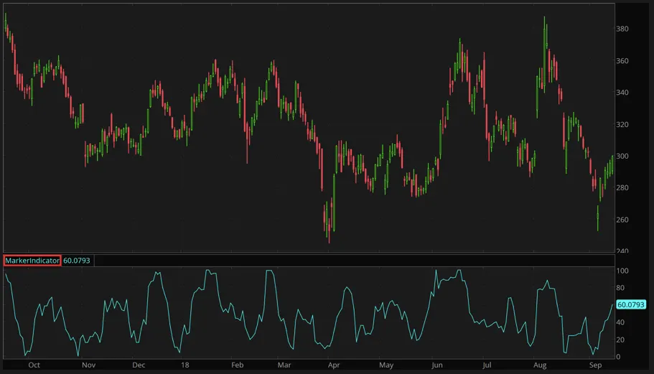Image resolution: width=654 pixels, height=374 pixels.
Task: Click the 0 level on indicator axis
Action: tap(619, 357)
